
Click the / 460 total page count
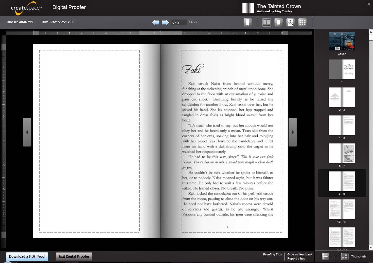coord(193,22)
